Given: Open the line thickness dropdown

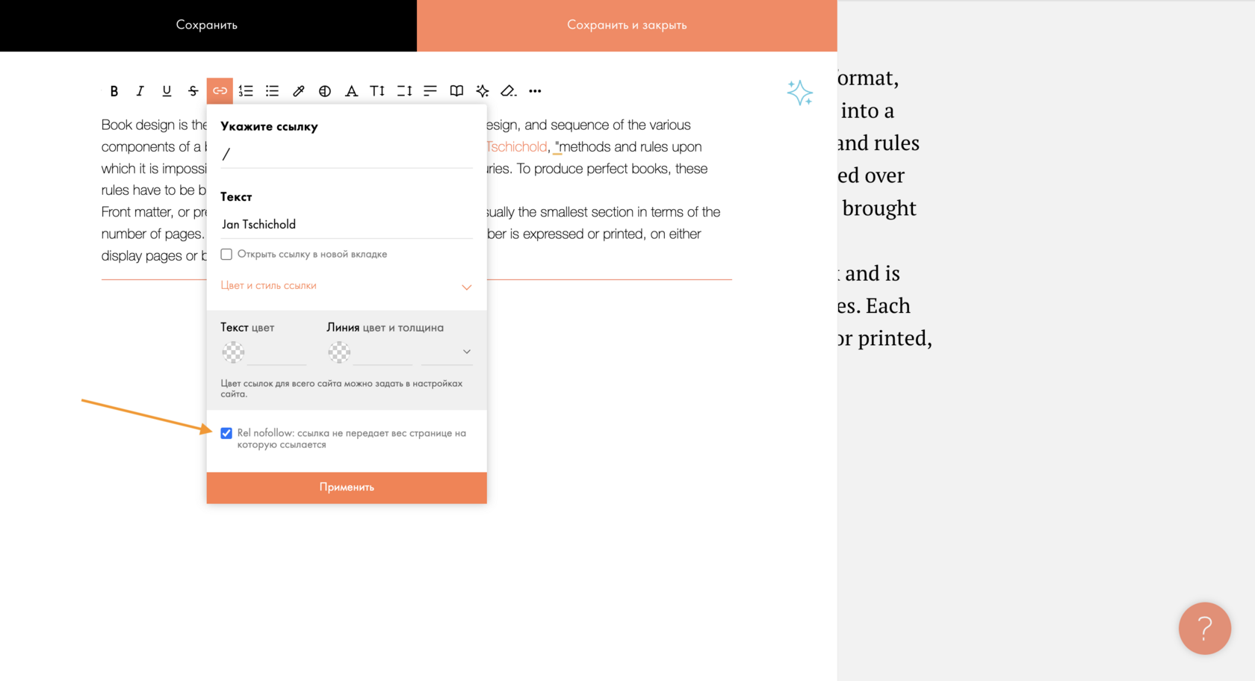Looking at the screenshot, I should coord(447,352).
